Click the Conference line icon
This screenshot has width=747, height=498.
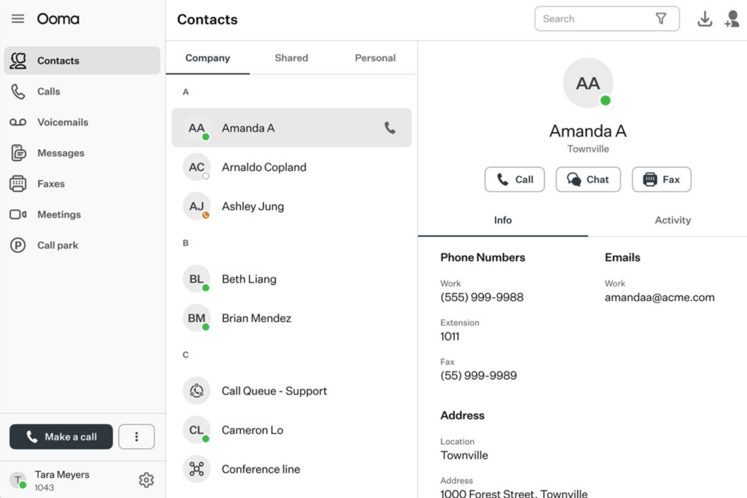point(196,468)
